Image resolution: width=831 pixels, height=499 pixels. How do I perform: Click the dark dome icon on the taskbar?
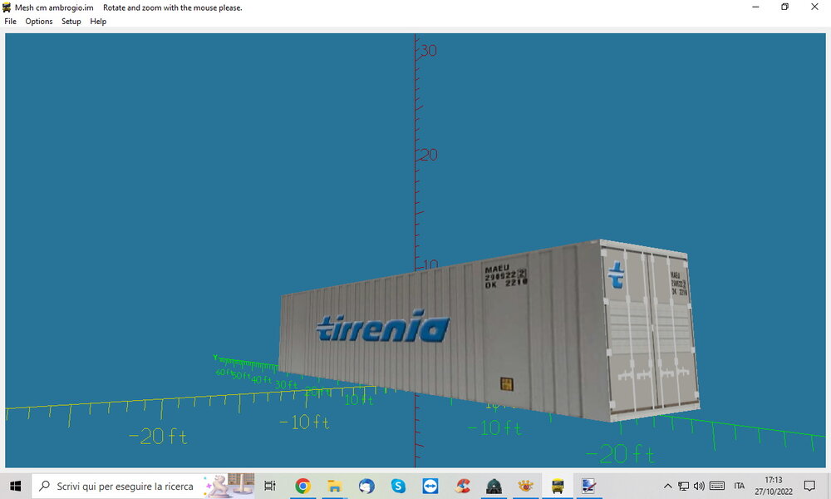pyautogui.click(x=494, y=486)
